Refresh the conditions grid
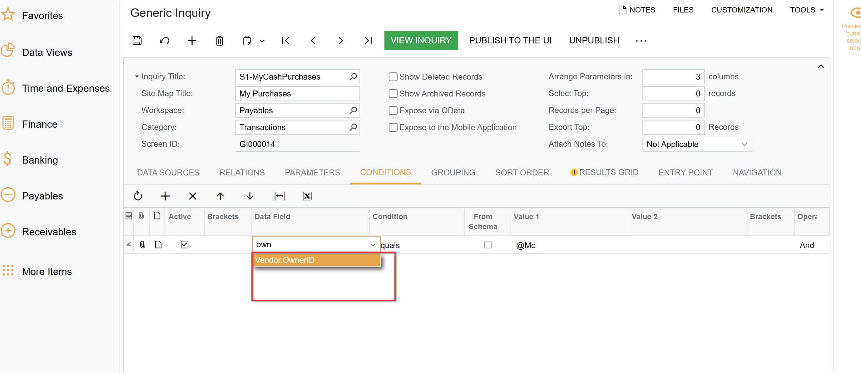Screen dimensions: 861x373 point(138,196)
